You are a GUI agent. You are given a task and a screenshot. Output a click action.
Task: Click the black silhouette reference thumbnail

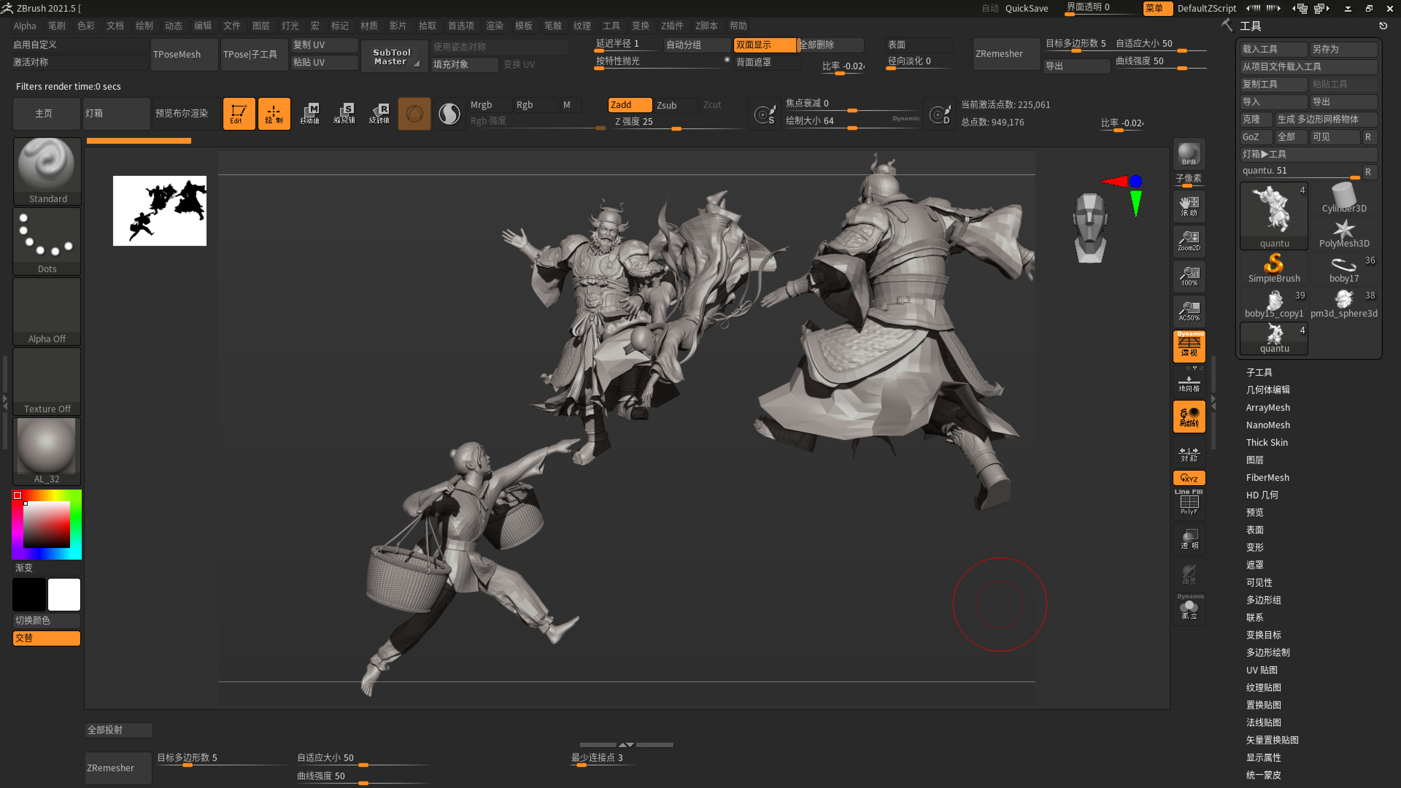[x=159, y=210]
